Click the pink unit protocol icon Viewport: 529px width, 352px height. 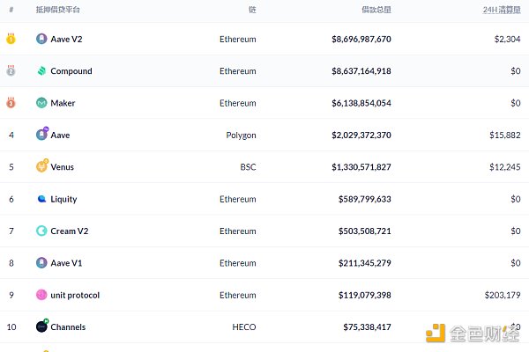(x=41, y=295)
